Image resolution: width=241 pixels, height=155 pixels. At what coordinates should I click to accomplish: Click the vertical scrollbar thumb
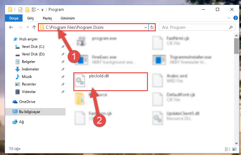coord(236,46)
